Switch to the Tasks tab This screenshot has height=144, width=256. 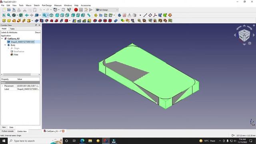pyautogui.click(x=12, y=29)
